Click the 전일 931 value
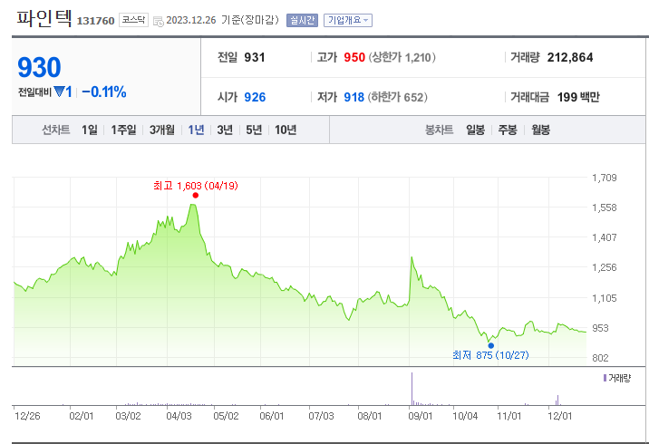Image resolution: width=649 pixels, height=444 pixels. point(254,57)
